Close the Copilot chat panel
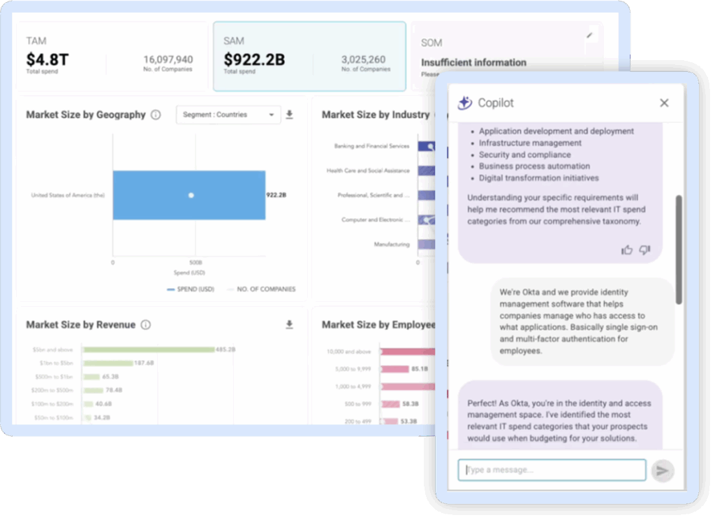The image size is (715, 520). point(664,102)
